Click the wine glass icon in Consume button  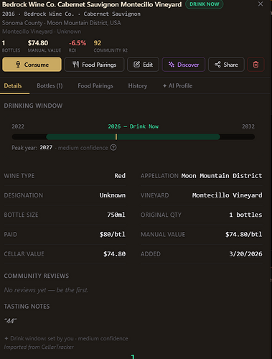(18, 64)
